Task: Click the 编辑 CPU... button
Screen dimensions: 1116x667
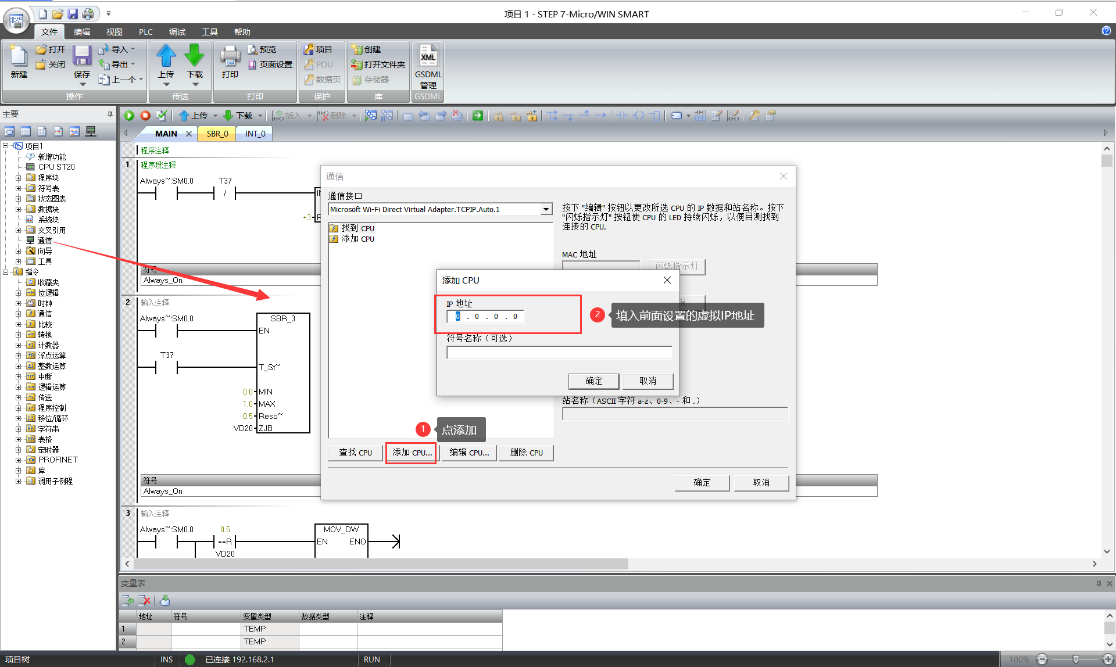Action: [469, 453]
